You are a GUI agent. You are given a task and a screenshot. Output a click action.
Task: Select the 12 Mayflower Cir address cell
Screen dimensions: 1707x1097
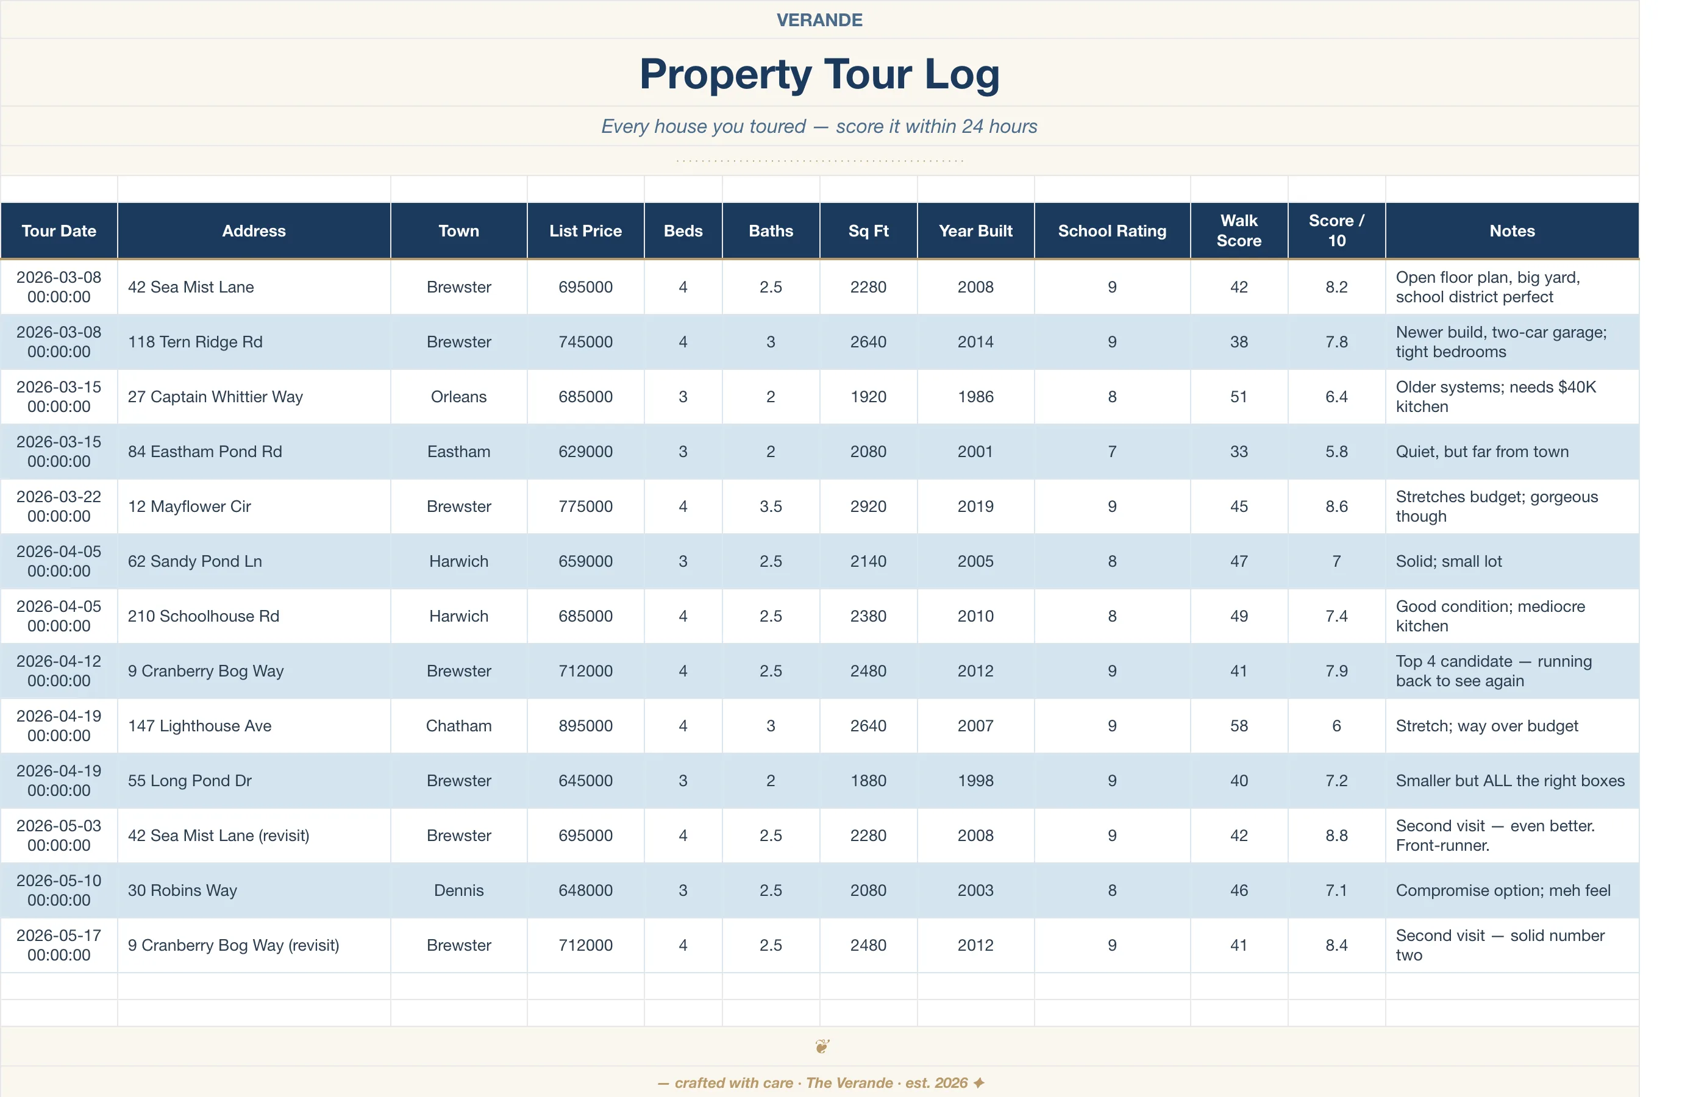click(254, 506)
